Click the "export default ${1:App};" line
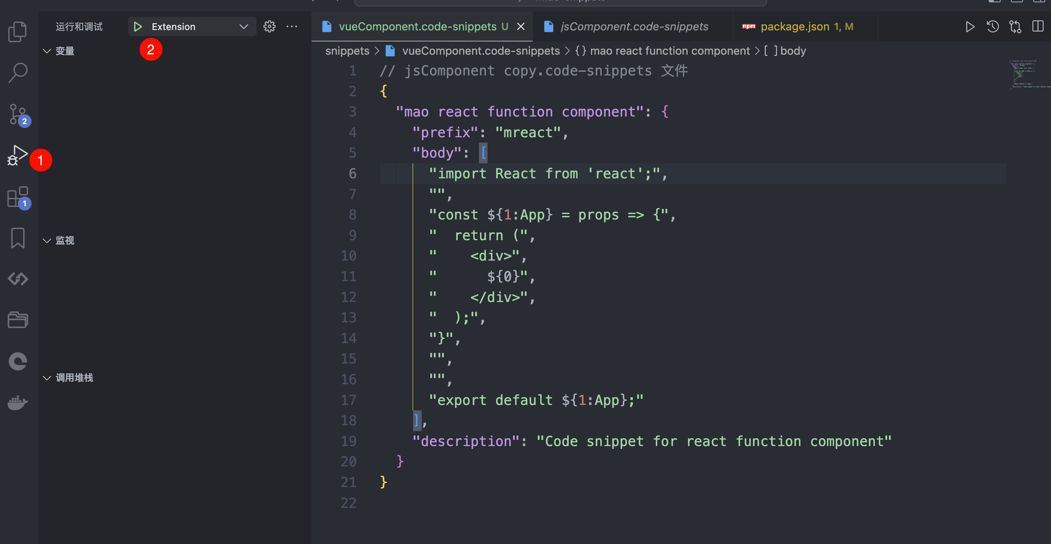The image size is (1051, 544). (x=536, y=400)
